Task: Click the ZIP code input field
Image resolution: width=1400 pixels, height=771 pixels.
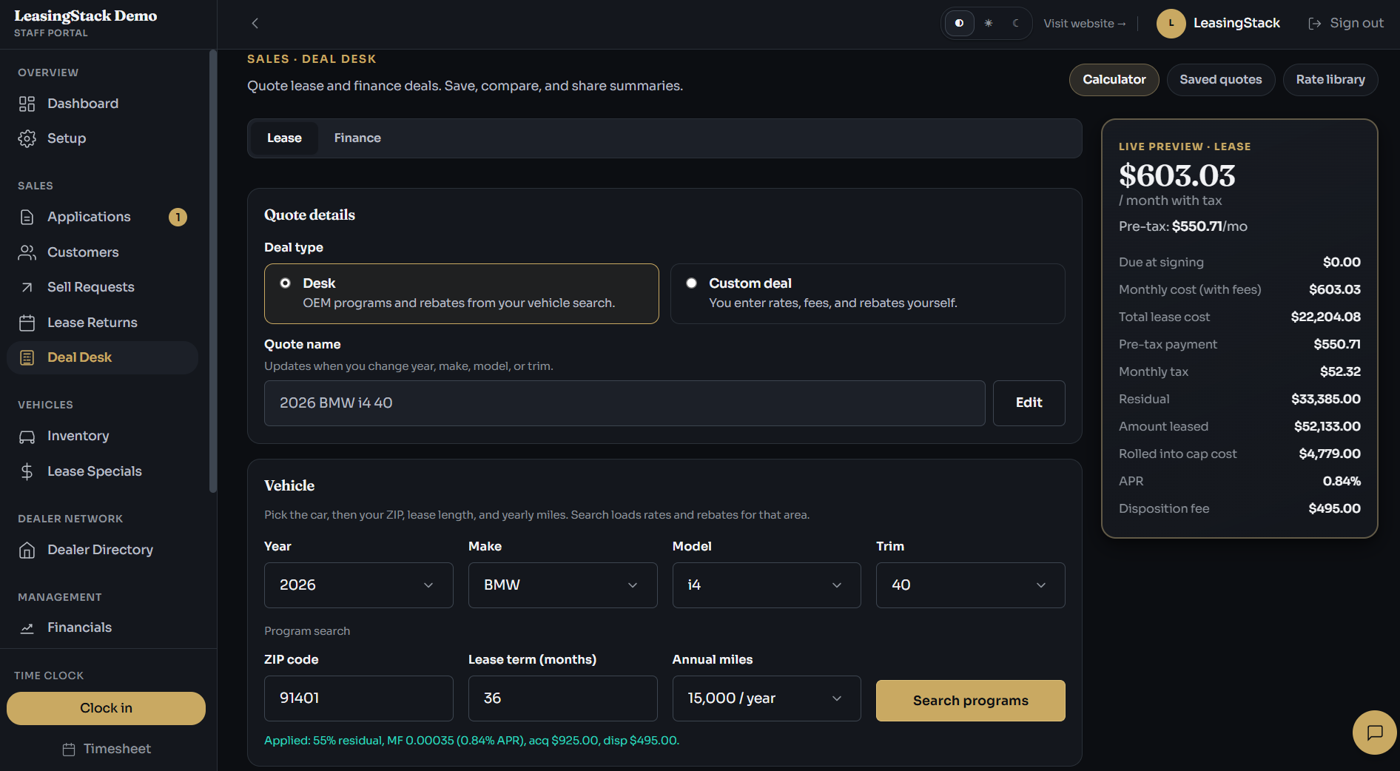Action: 358,698
